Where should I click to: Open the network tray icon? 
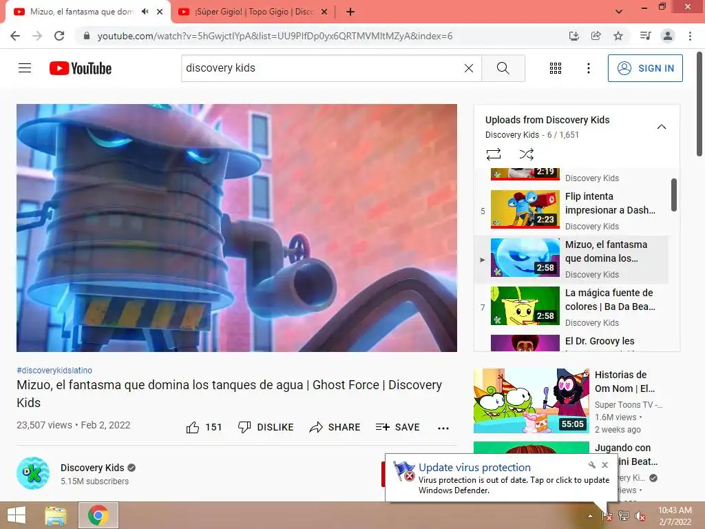coord(624,516)
